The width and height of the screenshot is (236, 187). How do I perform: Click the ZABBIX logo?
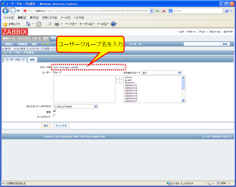[15, 32]
